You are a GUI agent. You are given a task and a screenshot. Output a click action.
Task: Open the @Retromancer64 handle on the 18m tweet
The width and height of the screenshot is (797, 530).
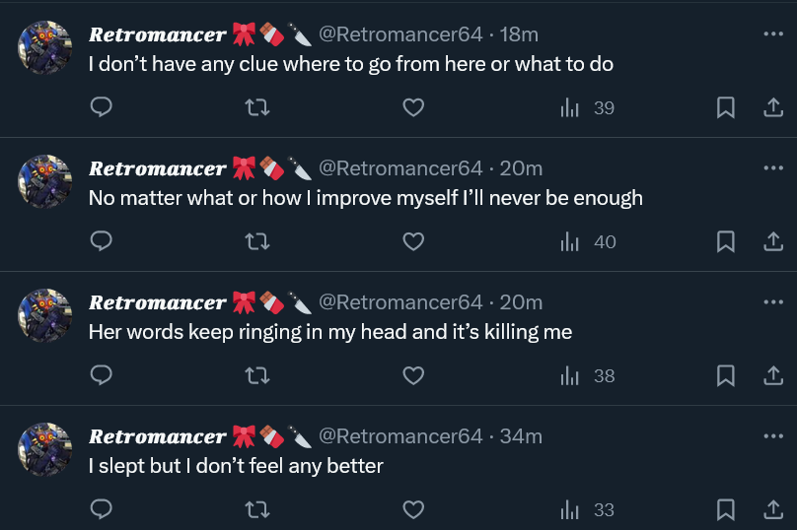(x=400, y=34)
